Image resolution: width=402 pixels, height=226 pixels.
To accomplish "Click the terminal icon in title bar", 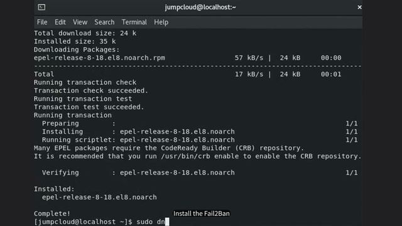I will pos(41,7).
